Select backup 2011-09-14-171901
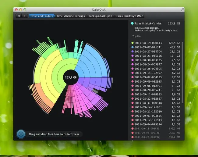 [x=156, y=107]
